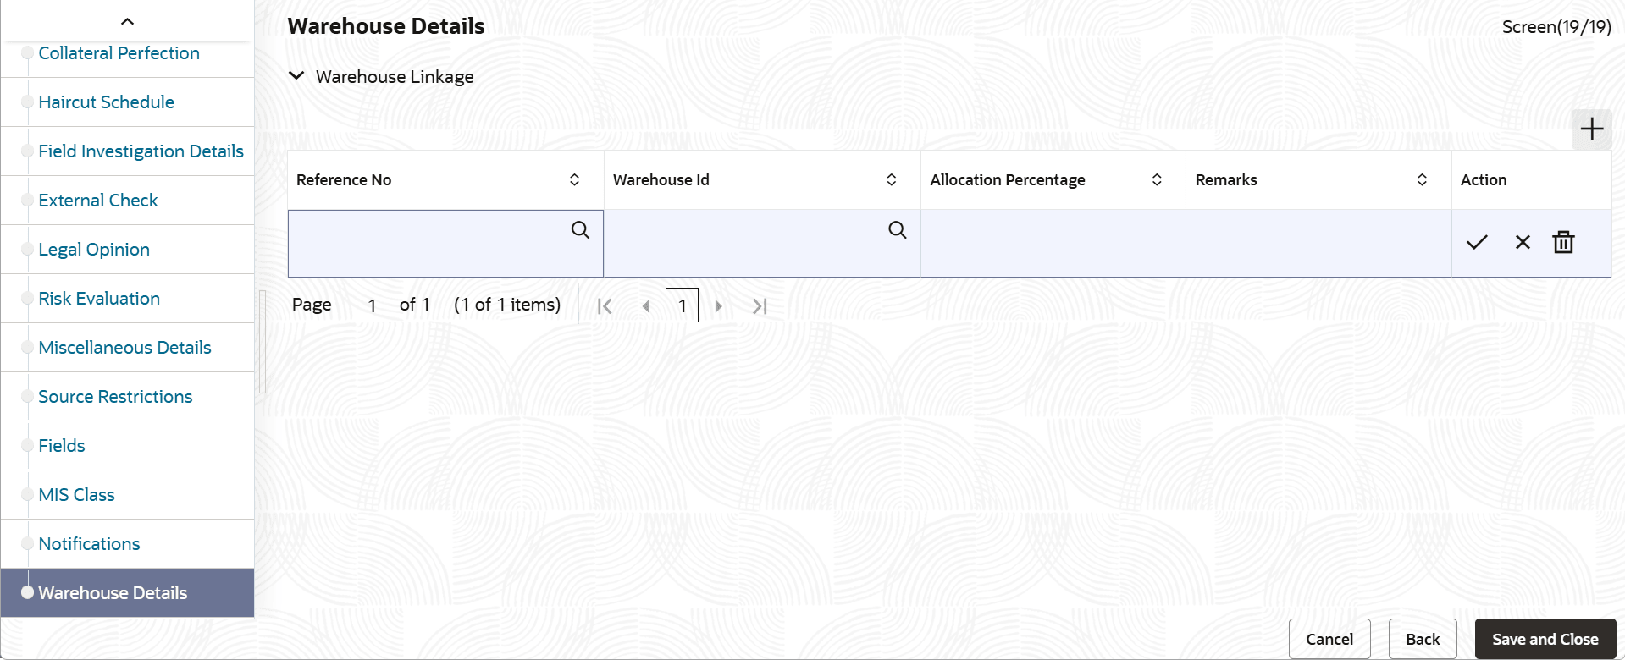This screenshot has width=1625, height=660.
Task: Open the Warehouse Id search lookup
Action: [x=897, y=229]
